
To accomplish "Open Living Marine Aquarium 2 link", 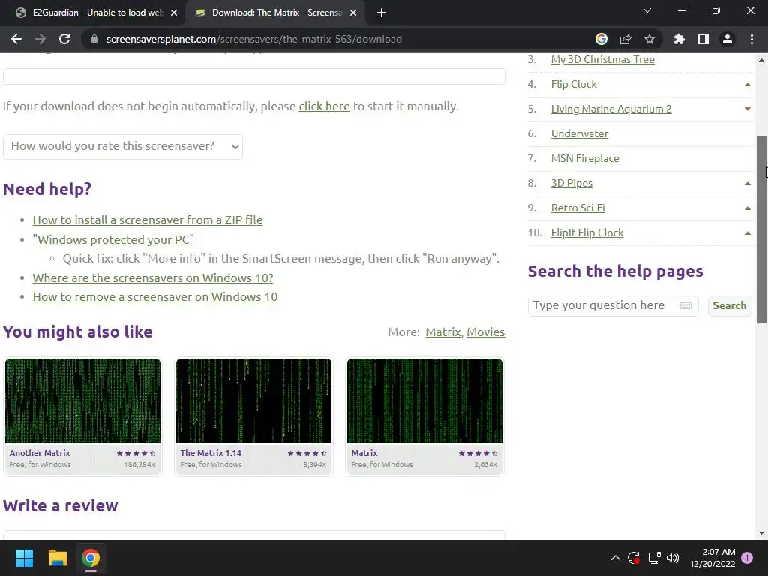I will 611,109.
